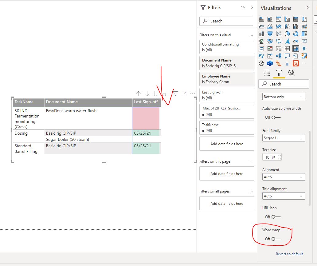
Task: Switch to the Fields tab
Action: pos(267,73)
